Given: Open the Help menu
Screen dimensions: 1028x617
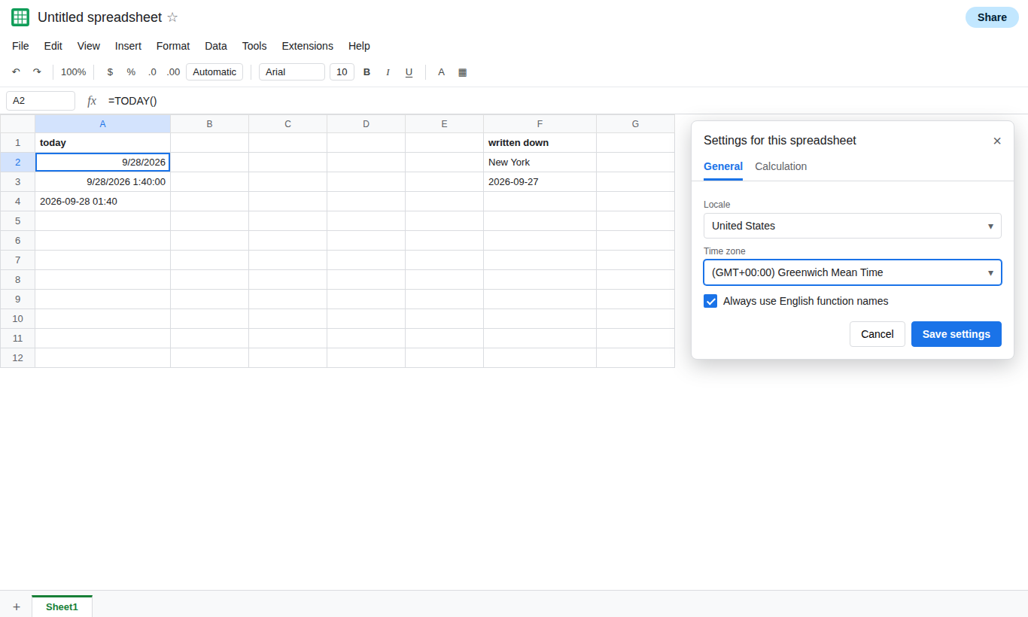Looking at the screenshot, I should 359,46.
